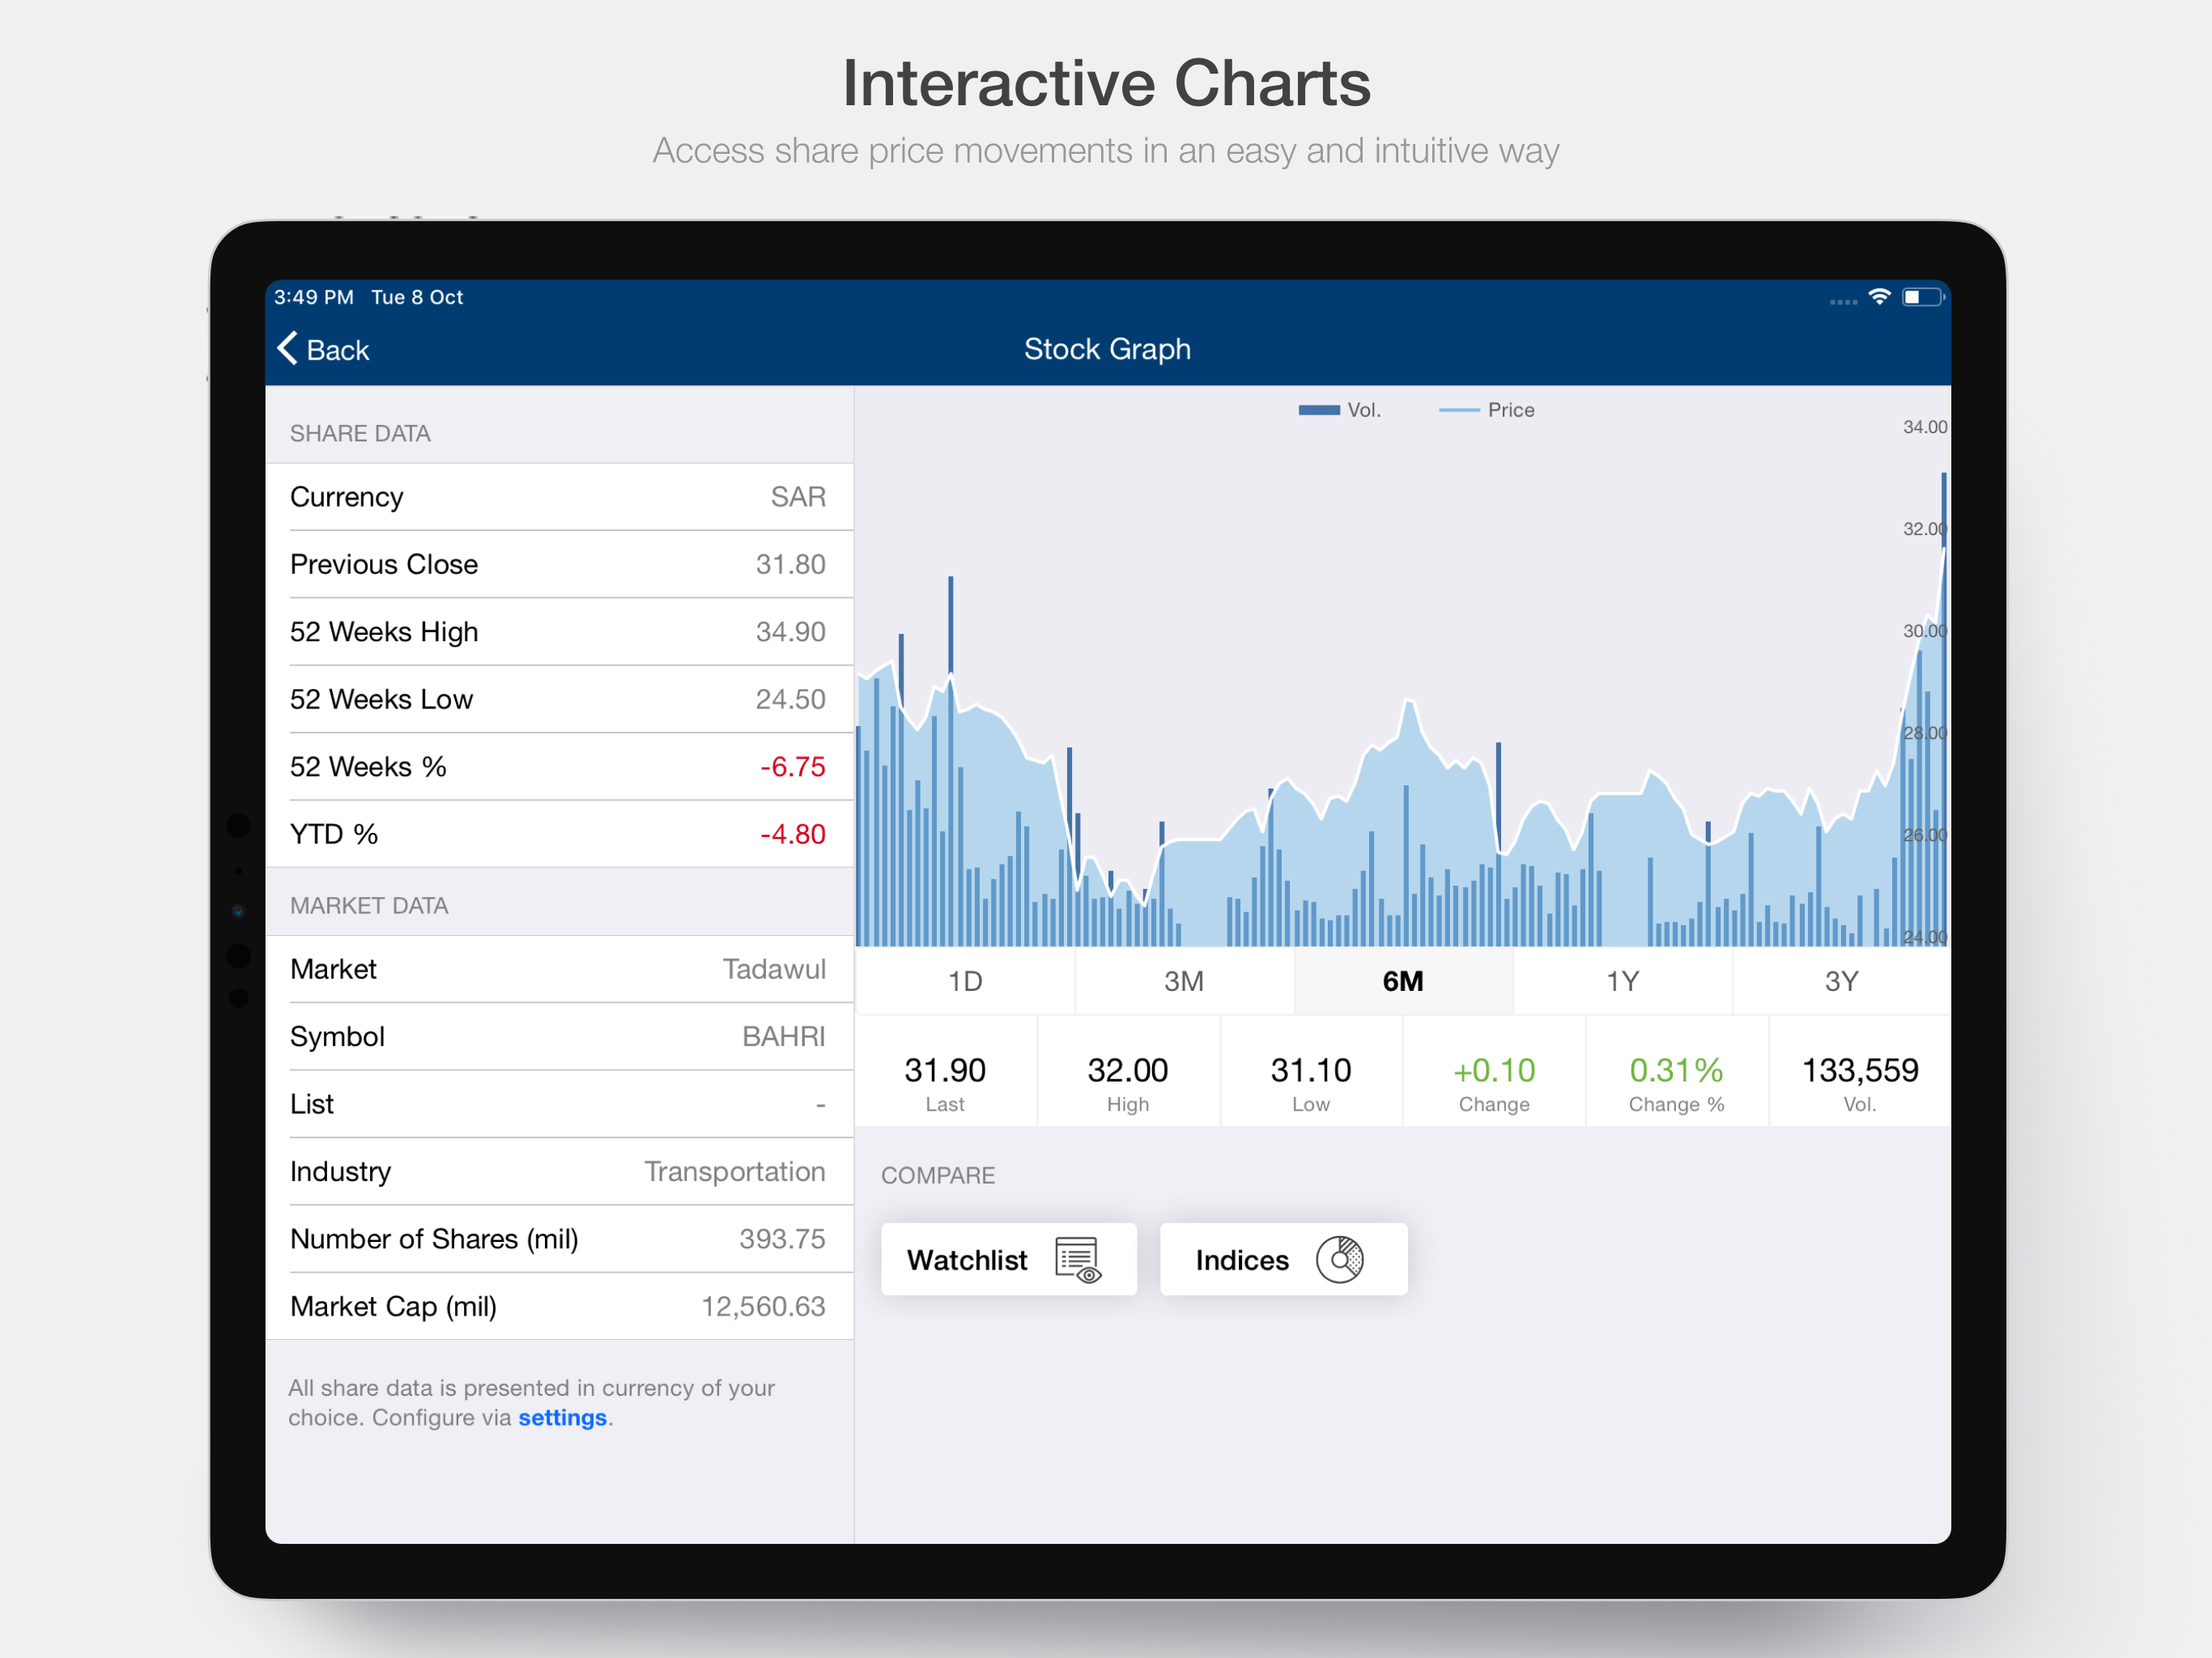Switch chart to 3M range
The image size is (2212, 1658).
click(x=1184, y=981)
